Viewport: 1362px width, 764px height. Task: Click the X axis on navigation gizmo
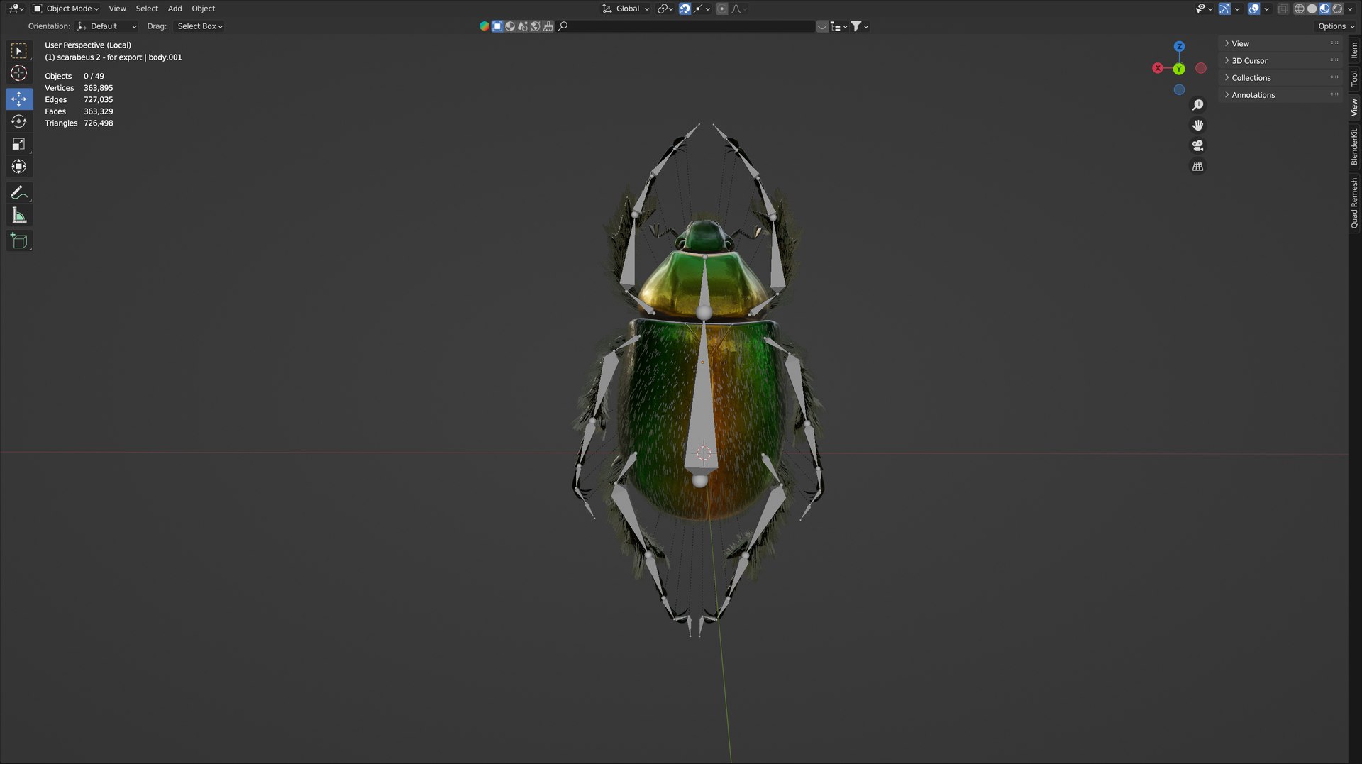click(x=1158, y=68)
